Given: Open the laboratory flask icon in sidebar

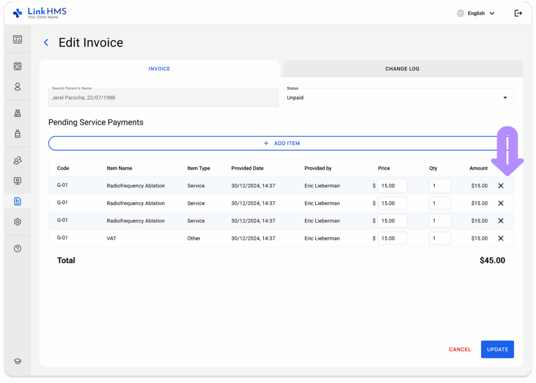Looking at the screenshot, I should [17, 113].
